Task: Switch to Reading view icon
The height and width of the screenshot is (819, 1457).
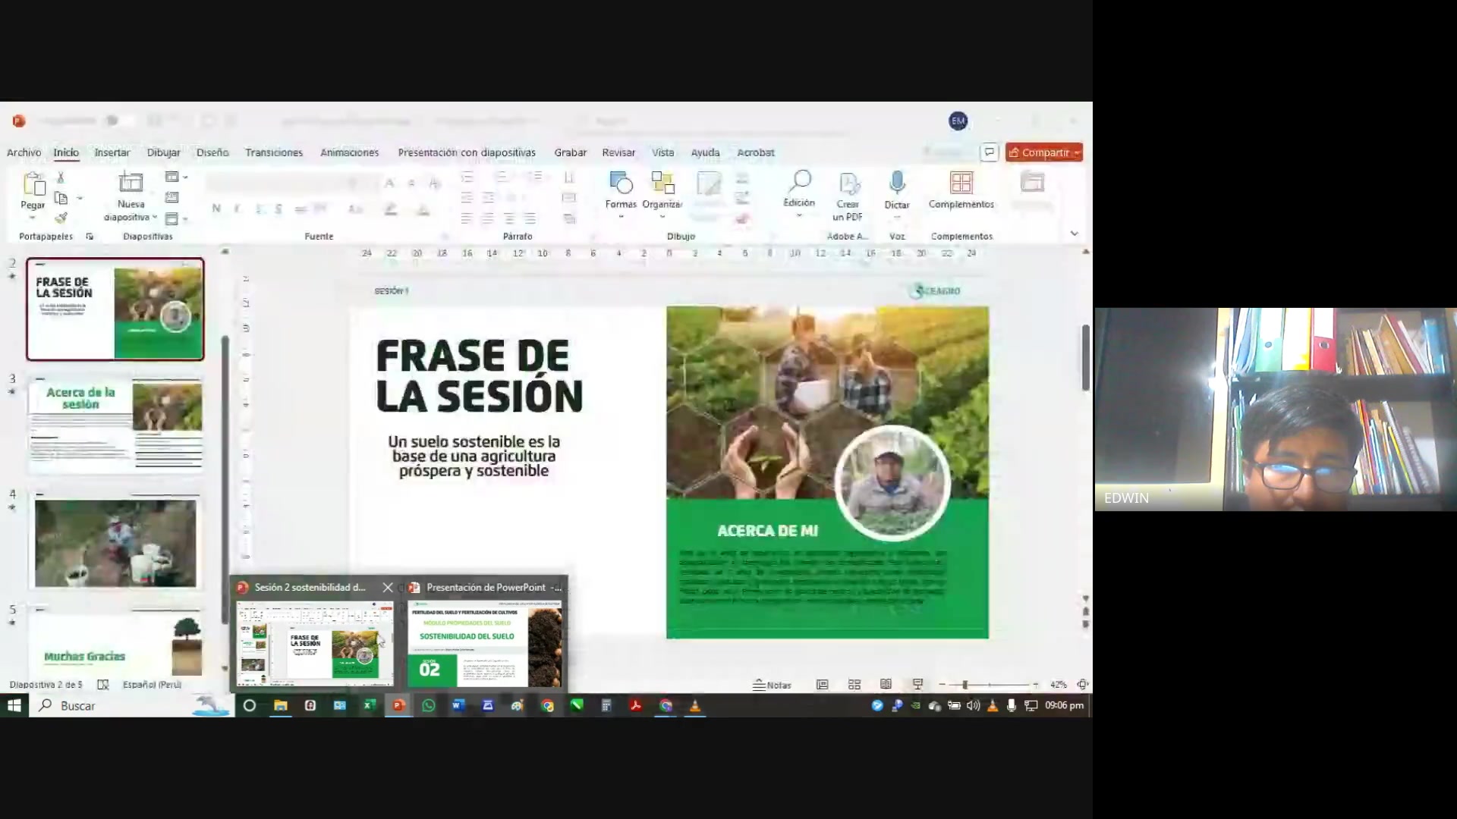Action: [x=886, y=685]
